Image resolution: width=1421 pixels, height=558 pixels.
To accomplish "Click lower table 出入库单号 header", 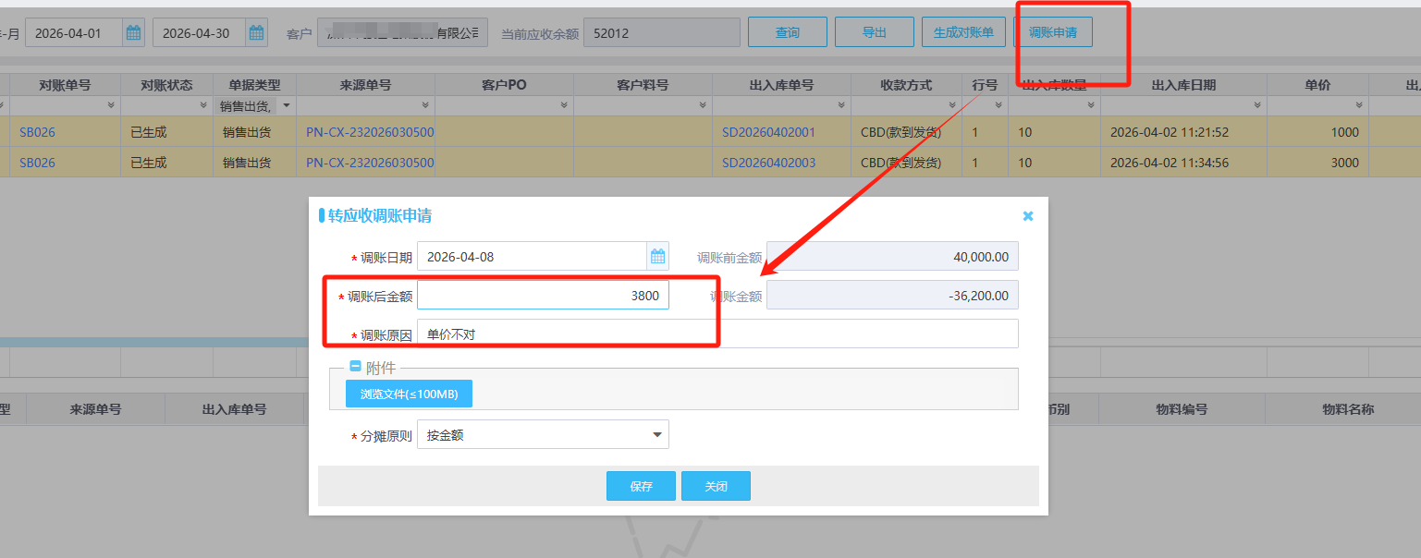I will pos(234,409).
